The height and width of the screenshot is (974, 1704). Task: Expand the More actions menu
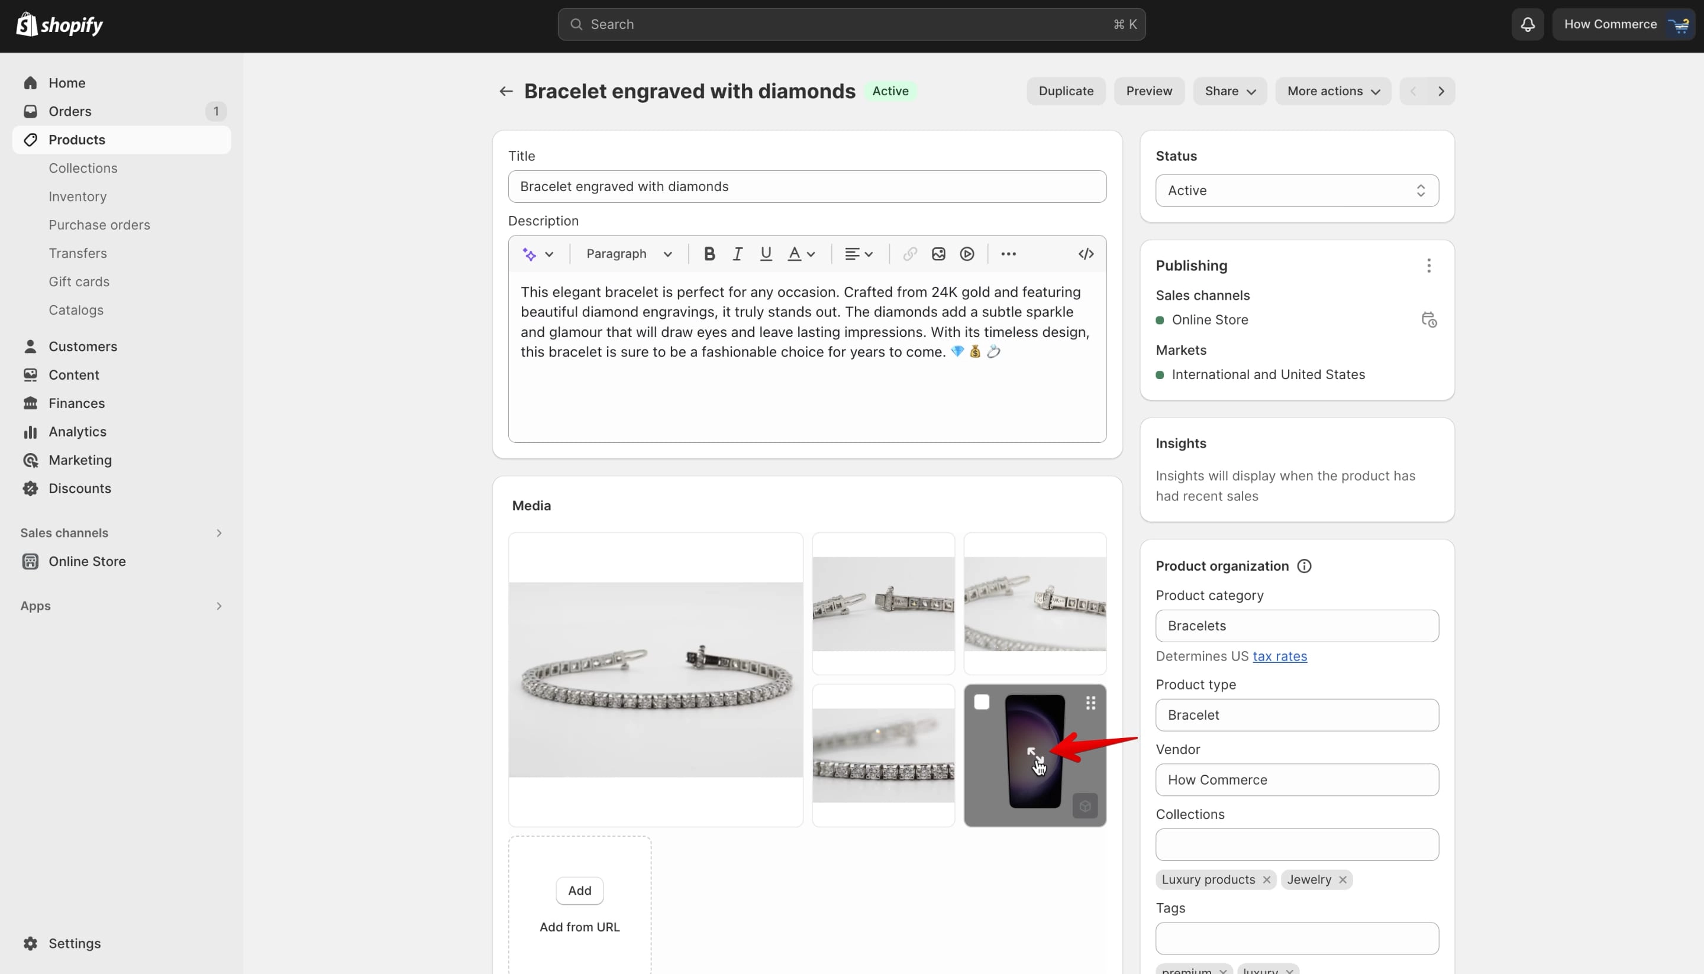tap(1332, 91)
